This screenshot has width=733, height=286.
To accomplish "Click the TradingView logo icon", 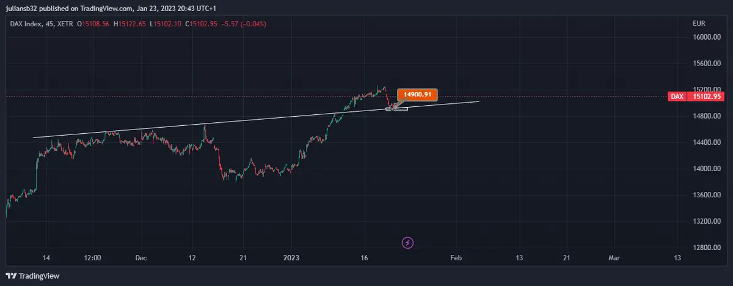I will click(11, 276).
